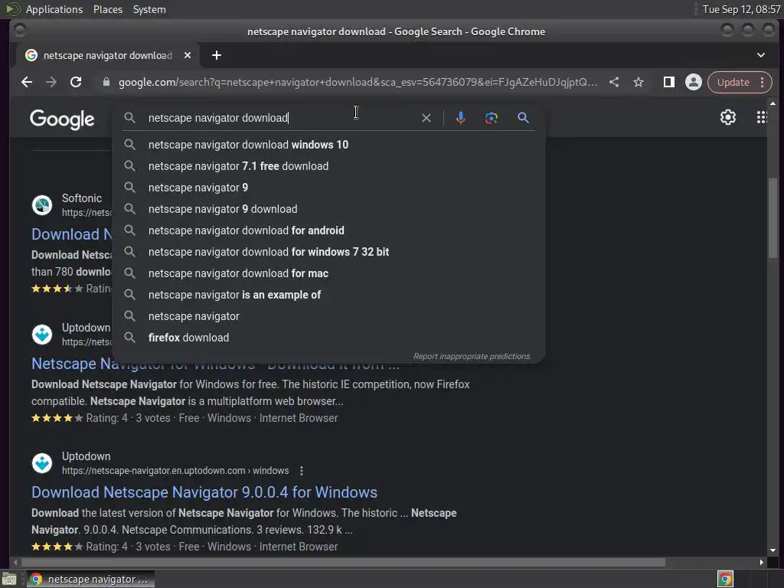Start voice search with microphone
This screenshot has width=784, height=588.
pos(461,118)
